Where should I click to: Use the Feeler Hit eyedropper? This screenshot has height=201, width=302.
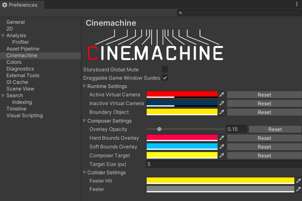click(x=298, y=181)
